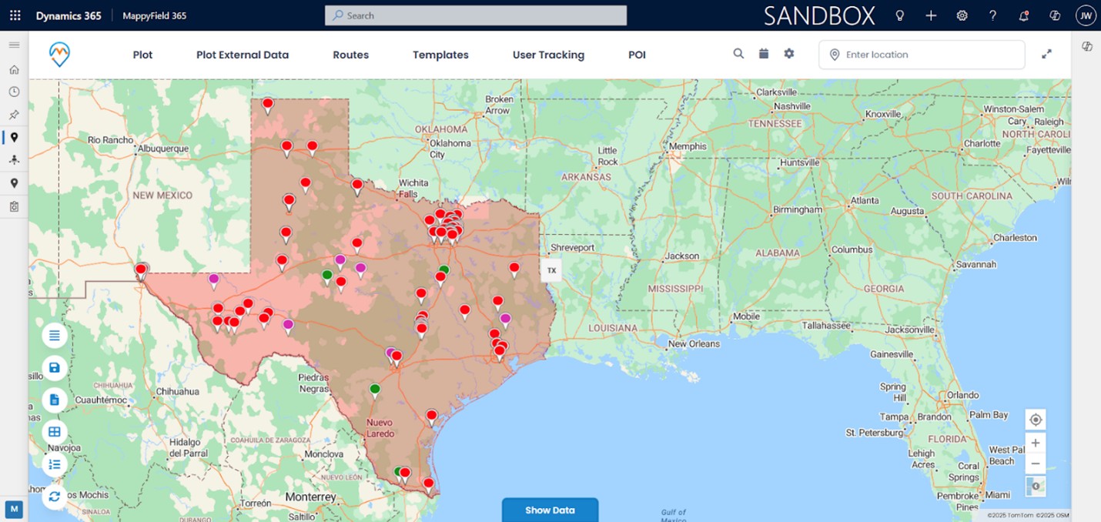Viewport: 1101px width, 522px height.
Task: Open the floating grid table button
Action: coord(54,432)
